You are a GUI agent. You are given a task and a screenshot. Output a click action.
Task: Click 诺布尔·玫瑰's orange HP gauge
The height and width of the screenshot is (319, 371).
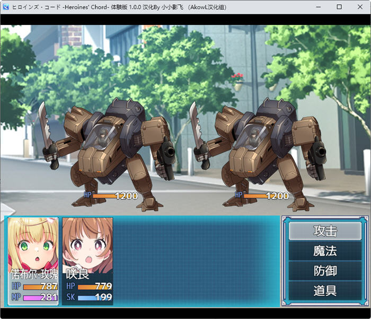[40, 287]
